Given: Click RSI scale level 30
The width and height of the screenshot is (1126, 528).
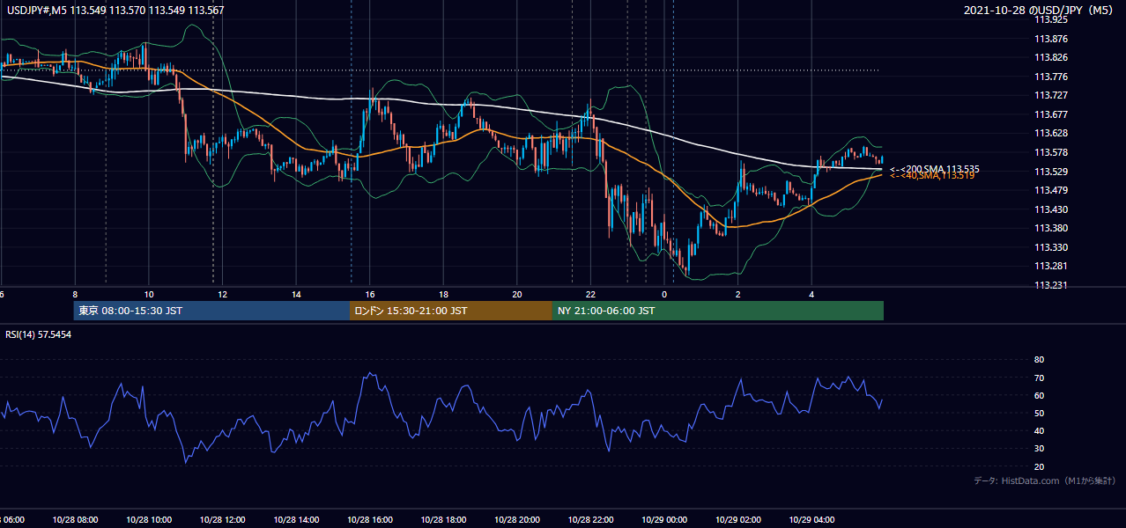Looking at the screenshot, I should 1039,449.
